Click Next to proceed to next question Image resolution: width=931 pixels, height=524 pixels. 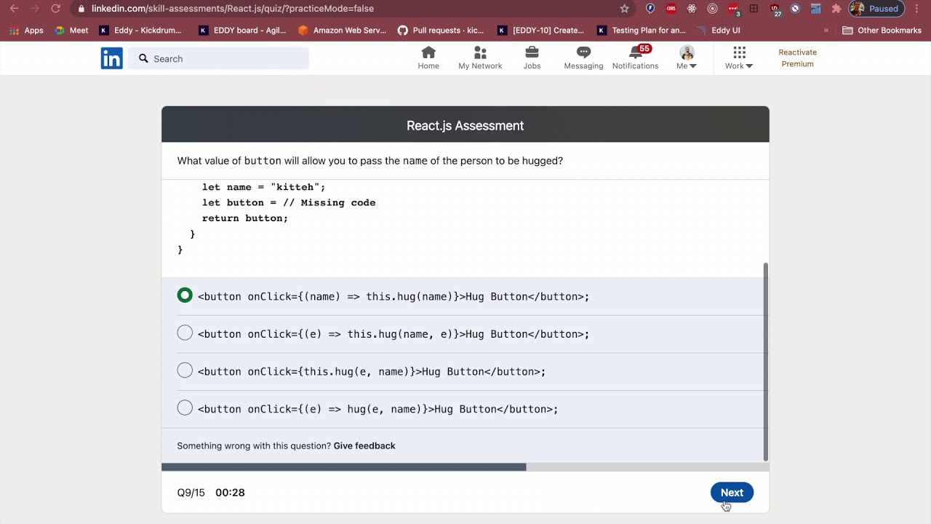[732, 493]
